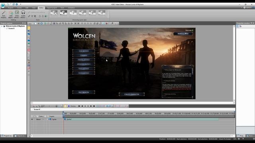
Task: Switch to Properties window bottom tab
Action: point(241,136)
